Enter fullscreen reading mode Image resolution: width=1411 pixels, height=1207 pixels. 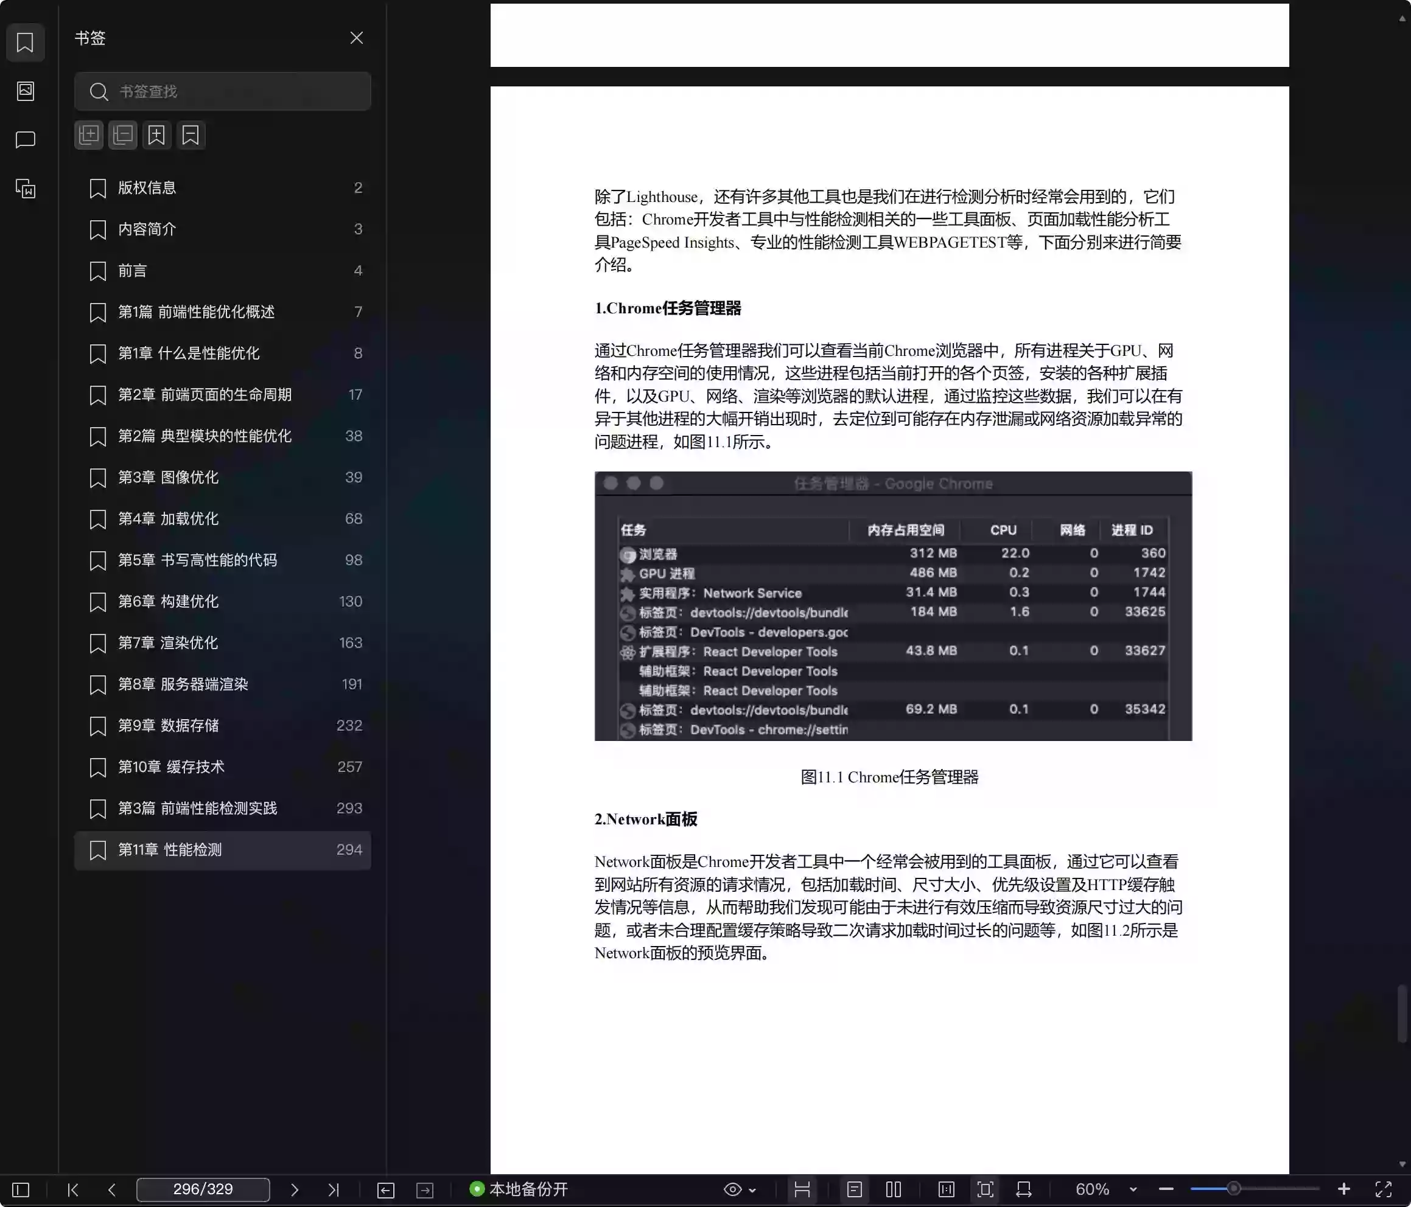tap(1384, 1189)
